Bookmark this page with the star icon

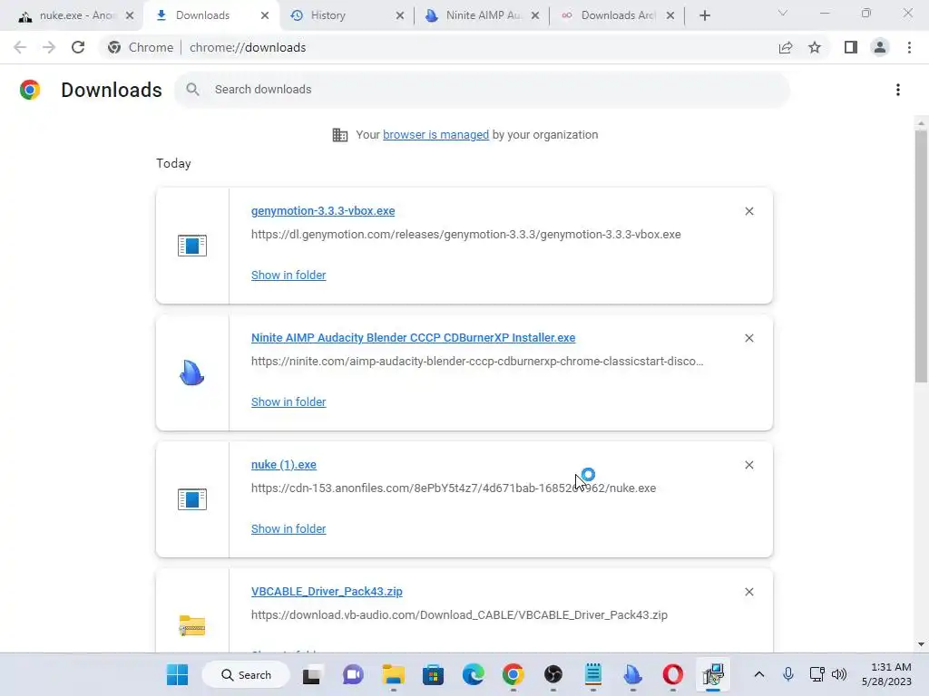[x=815, y=47]
